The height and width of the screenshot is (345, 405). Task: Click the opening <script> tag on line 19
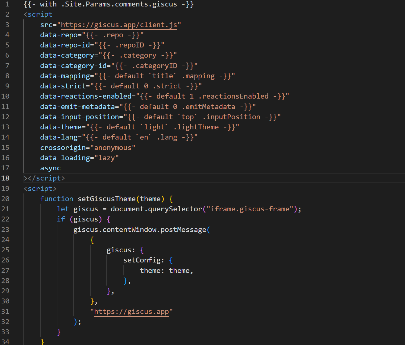pos(40,189)
